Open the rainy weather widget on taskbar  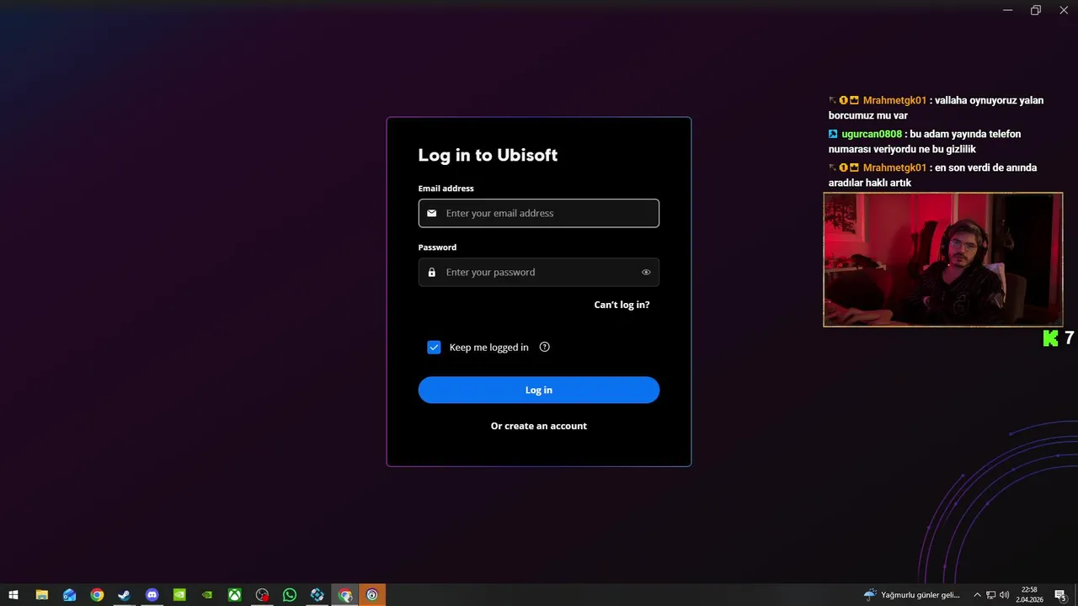(911, 595)
